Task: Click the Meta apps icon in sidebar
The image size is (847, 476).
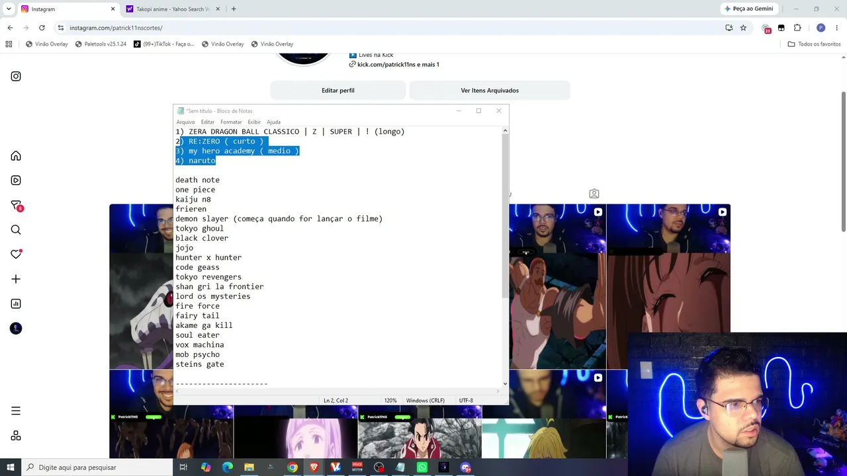Action: 16,436
